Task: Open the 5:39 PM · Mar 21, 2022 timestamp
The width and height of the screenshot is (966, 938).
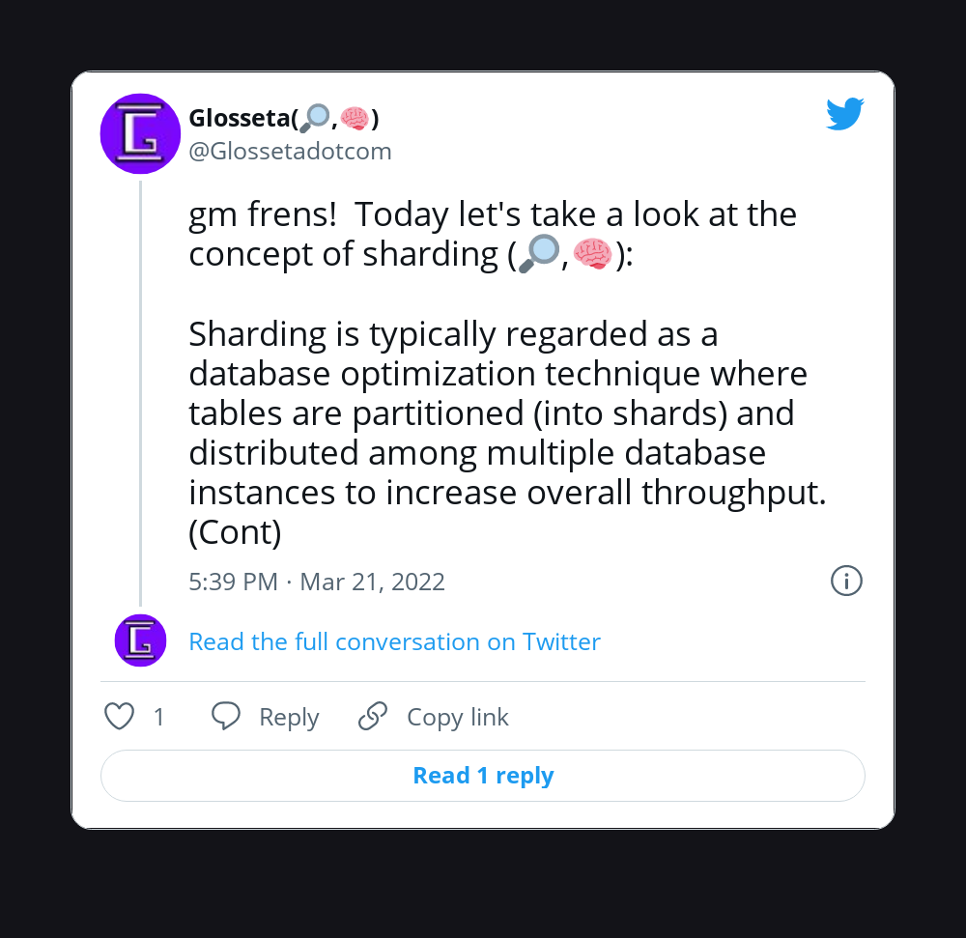Action: 317,582
